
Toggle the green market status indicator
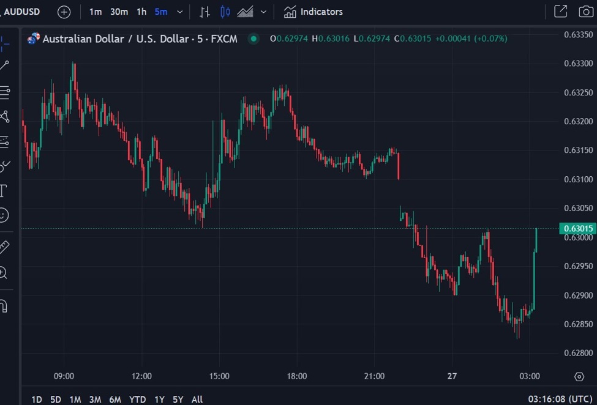click(253, 39)
